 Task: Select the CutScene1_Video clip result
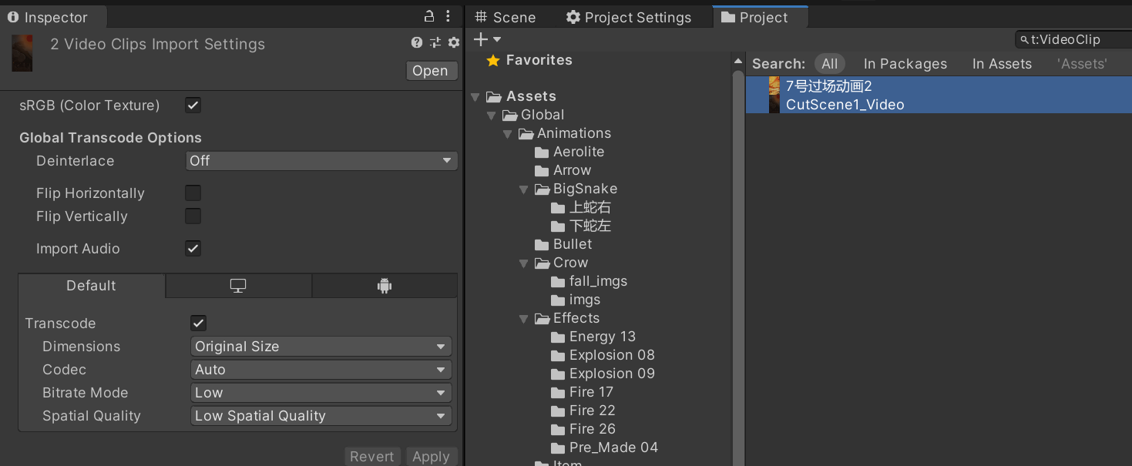[845, 105]
